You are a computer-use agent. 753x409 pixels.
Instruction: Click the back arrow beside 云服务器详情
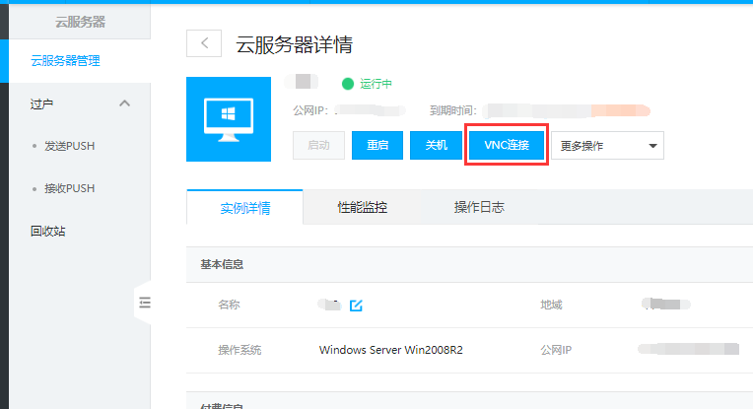pyautogui.click(x=204, y=42)
